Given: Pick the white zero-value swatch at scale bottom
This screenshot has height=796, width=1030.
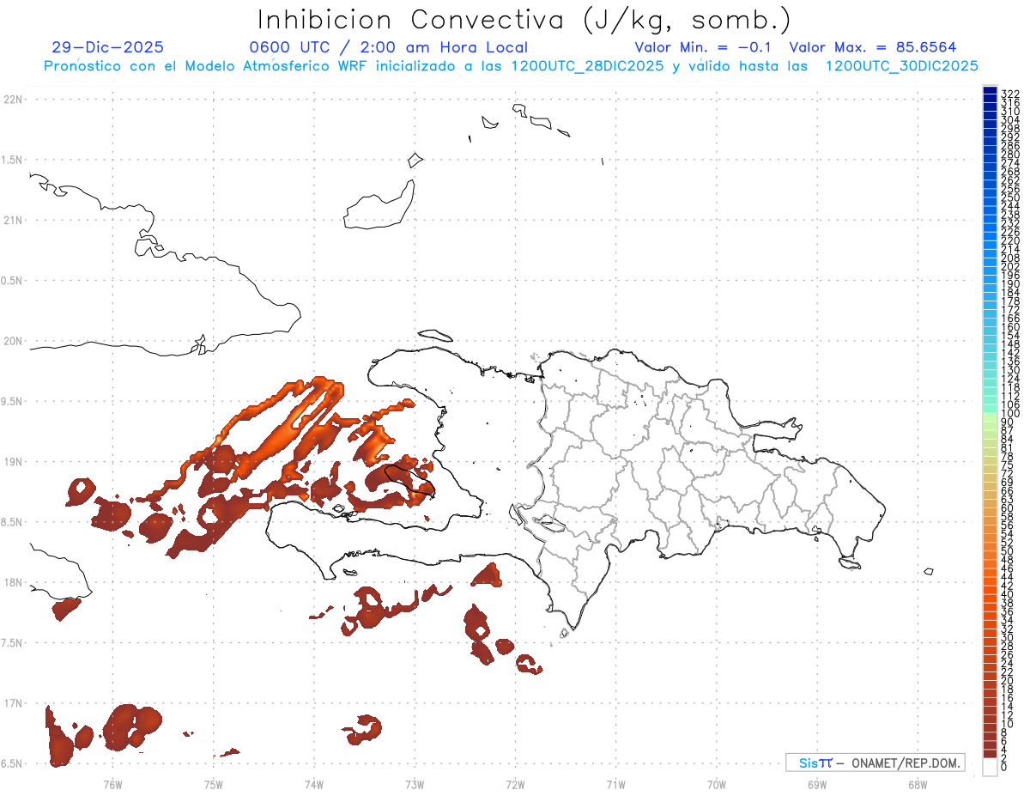Looking at the screenshot, I should click(990, 768).
